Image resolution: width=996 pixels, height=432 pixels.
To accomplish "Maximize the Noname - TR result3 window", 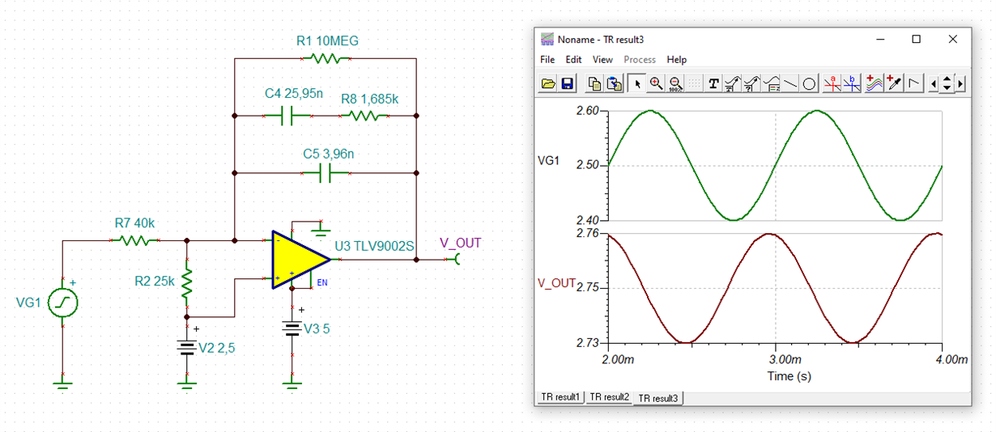I will (917, 39).
